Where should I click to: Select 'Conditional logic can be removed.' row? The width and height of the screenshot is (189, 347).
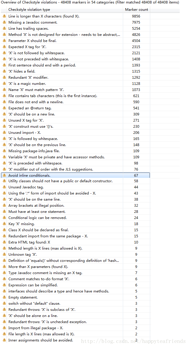click(76, 218)
